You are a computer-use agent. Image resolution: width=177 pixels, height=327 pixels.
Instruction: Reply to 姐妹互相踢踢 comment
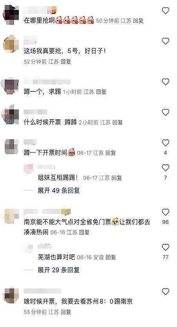pos(117,178)
